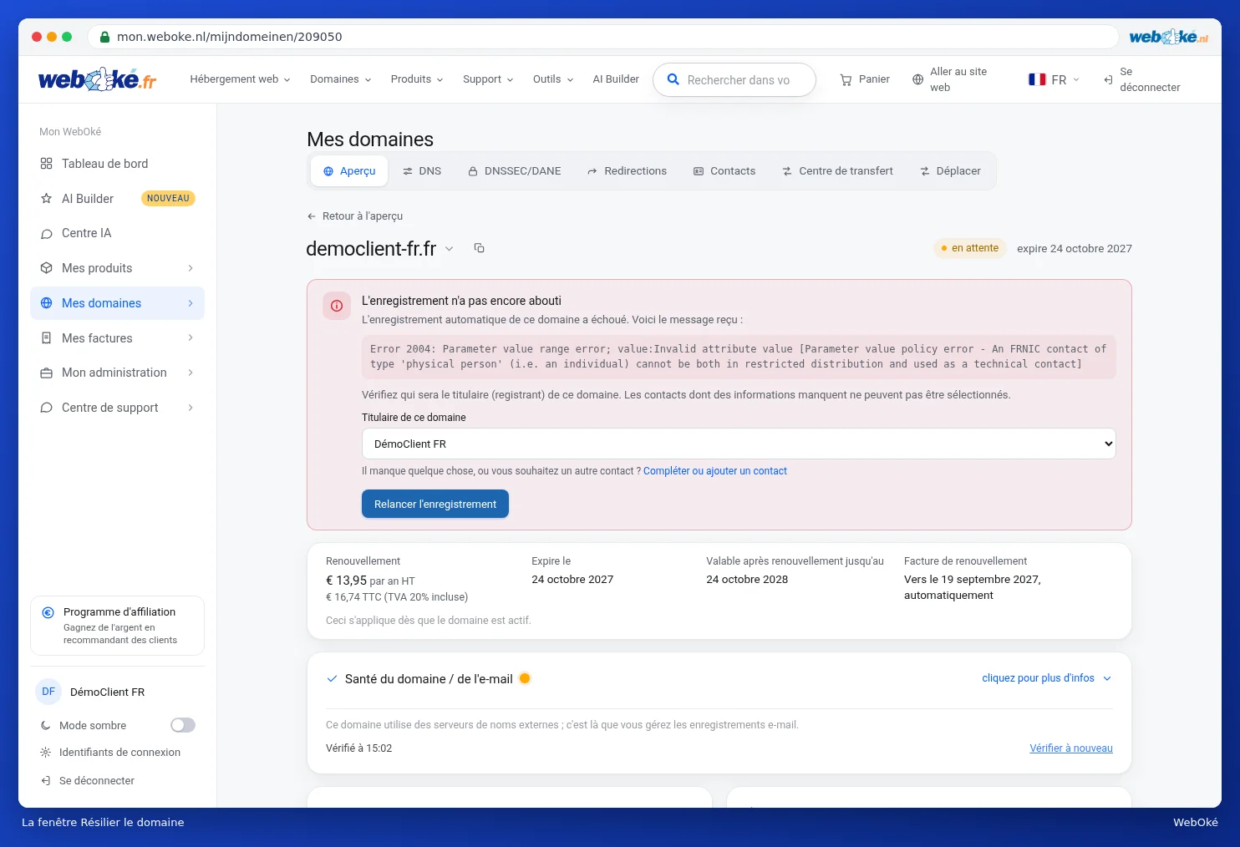Expand the Centre de support sidebar item
The image size is (1240, 847).
(x=117, y=408)
